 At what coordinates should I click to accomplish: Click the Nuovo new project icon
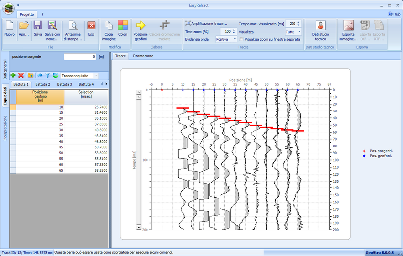(9, 25)
